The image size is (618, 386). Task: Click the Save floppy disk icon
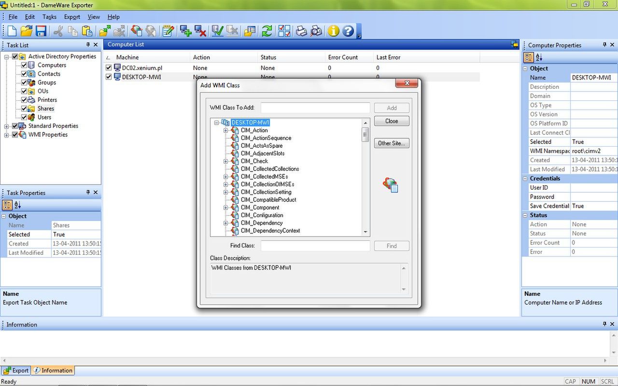[41, 31]
